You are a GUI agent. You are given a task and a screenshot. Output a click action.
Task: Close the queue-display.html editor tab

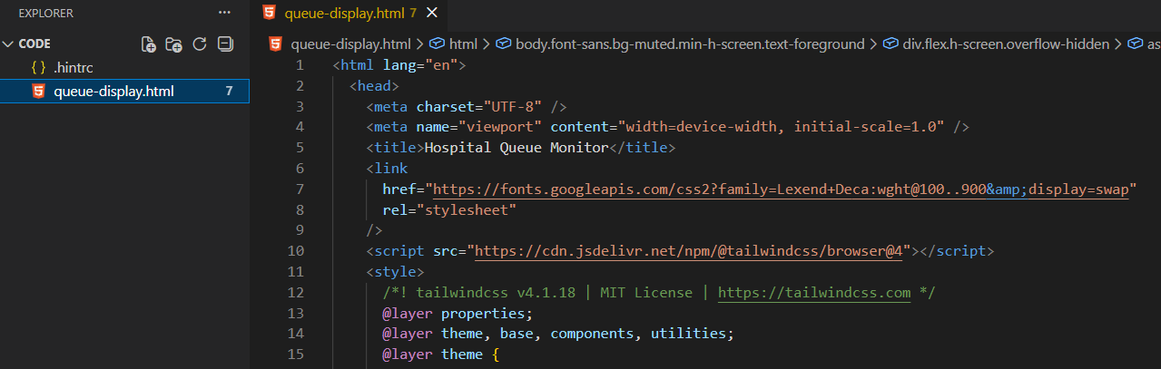click(431, 13)
